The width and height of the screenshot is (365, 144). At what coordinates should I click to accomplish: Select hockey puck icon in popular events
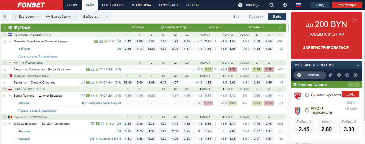coord(330,75)
